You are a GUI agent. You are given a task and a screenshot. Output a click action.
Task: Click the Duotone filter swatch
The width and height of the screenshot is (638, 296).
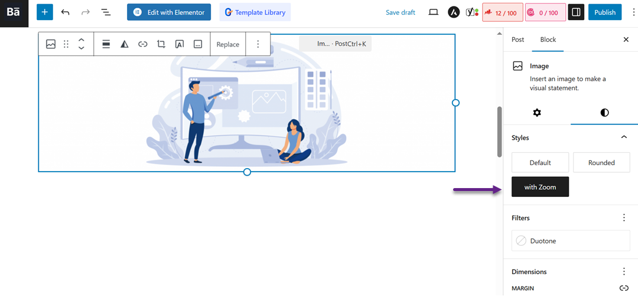521,241
